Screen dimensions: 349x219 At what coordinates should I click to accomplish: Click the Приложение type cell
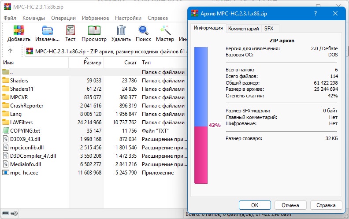pos(158,173)
